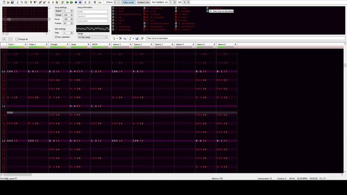
Task: Paste using toolbar paste icon
Action: click(x=26, y=2)
